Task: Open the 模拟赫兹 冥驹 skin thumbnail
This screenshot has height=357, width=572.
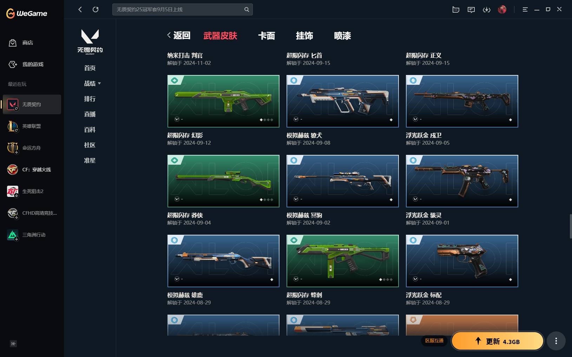Action: coord(343,181)
